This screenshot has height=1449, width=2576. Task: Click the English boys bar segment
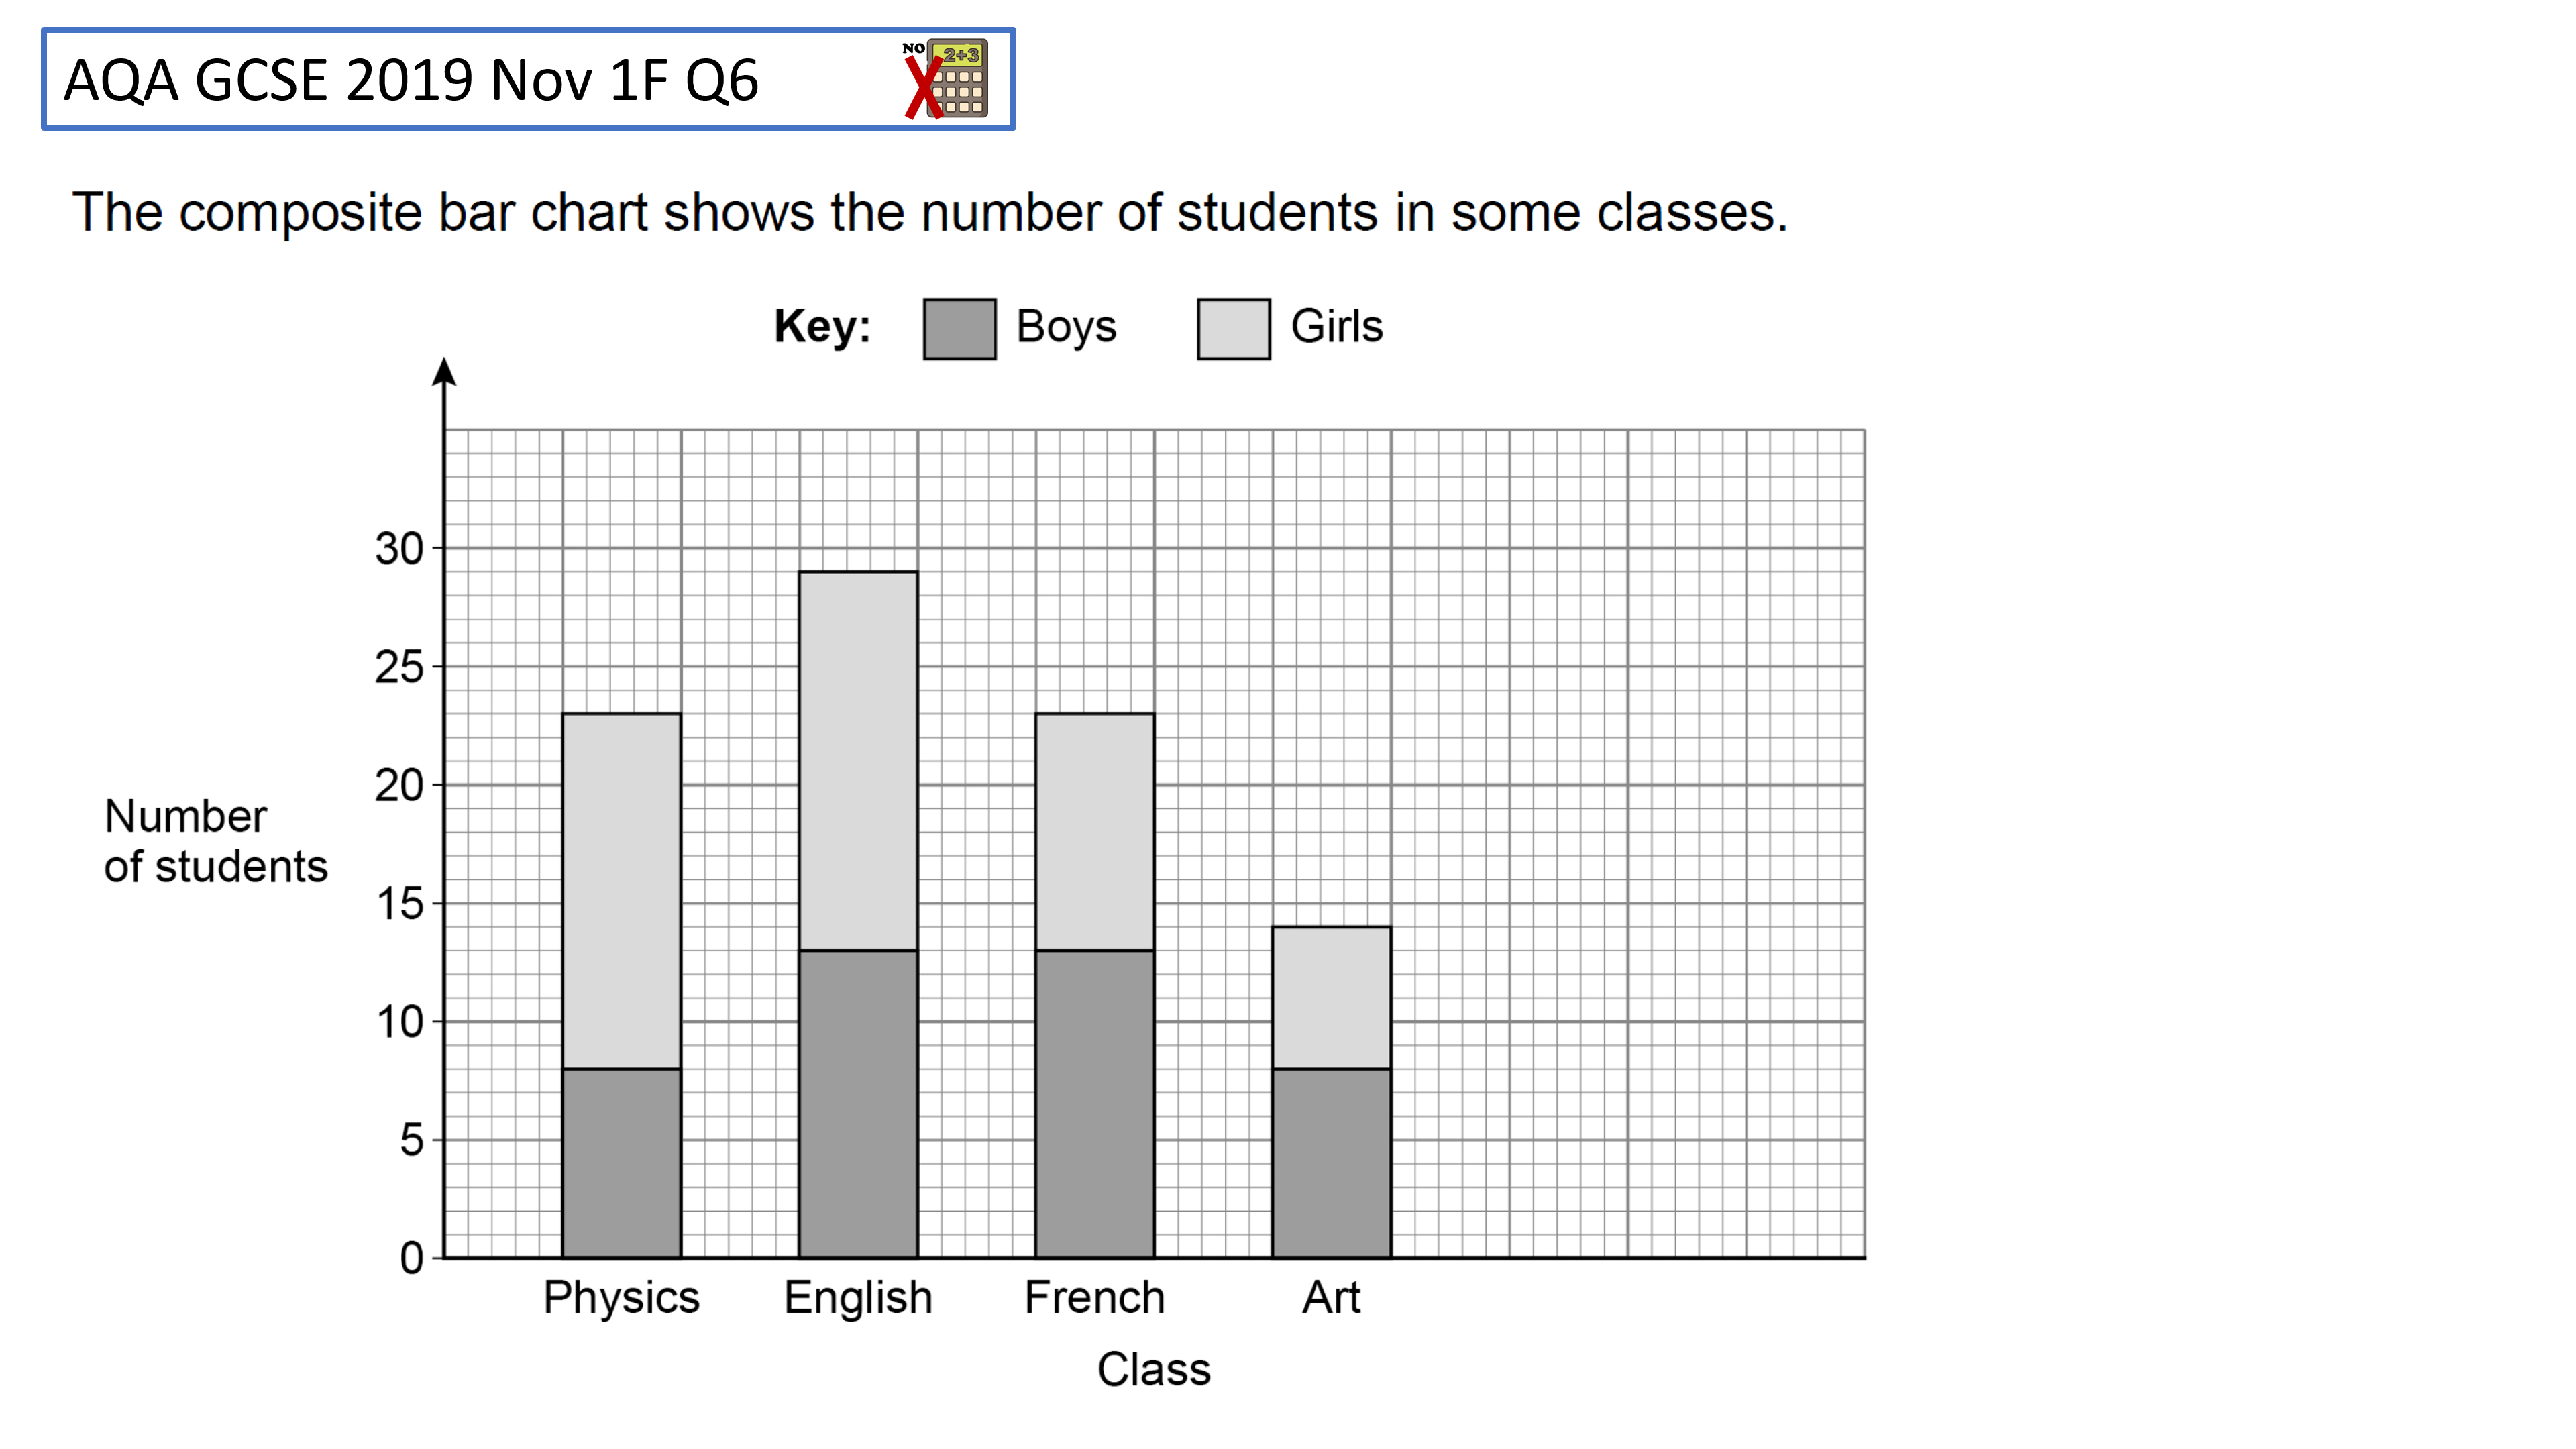(858, 1104)
